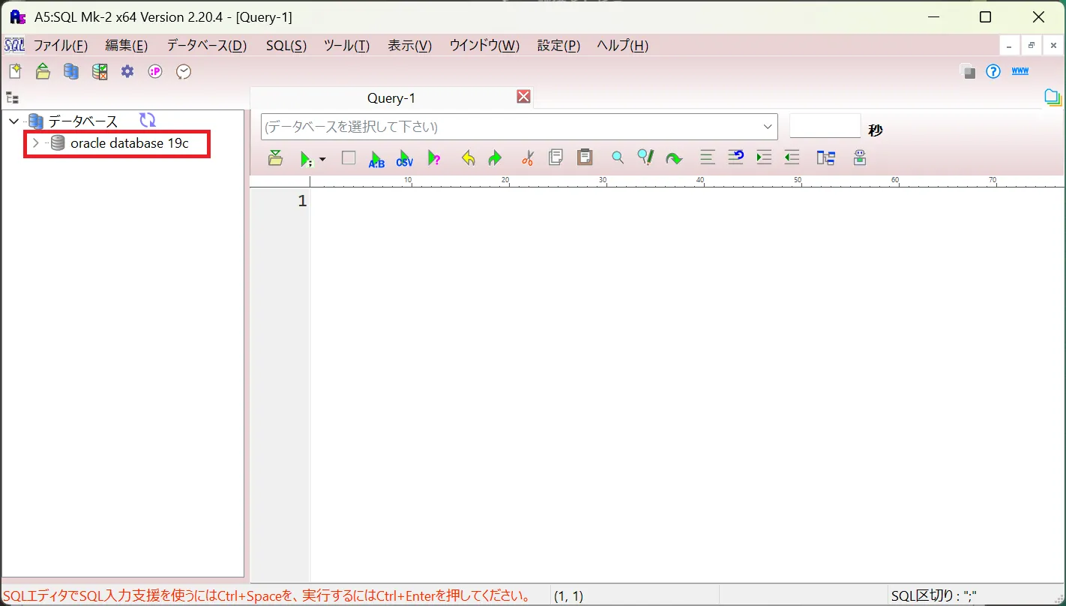Click the SQL区切り status bar entry
This screenshot has width=1066, height=606.
click(x=933, y=596)
